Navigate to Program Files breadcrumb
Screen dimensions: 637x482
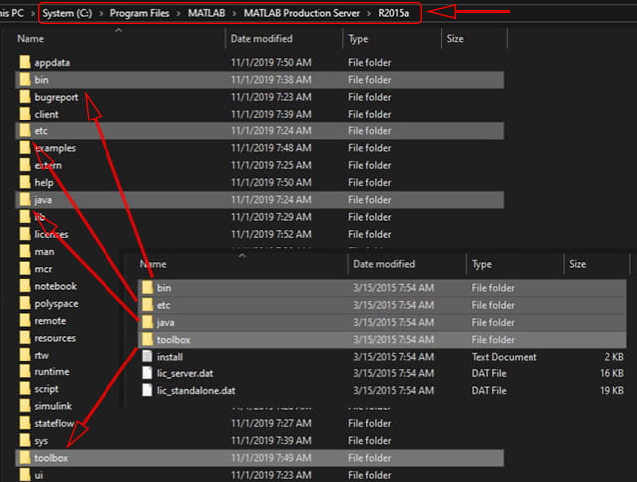(x=139, y=13)
